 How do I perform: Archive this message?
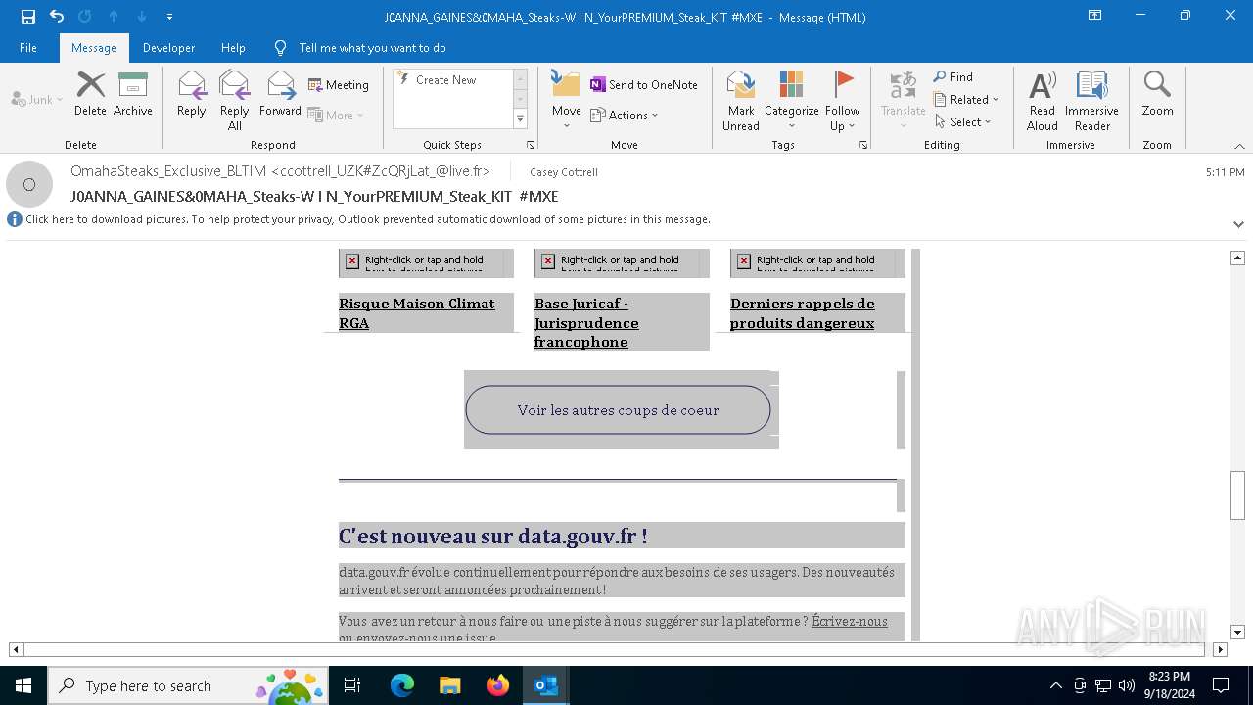pos(132,94)
